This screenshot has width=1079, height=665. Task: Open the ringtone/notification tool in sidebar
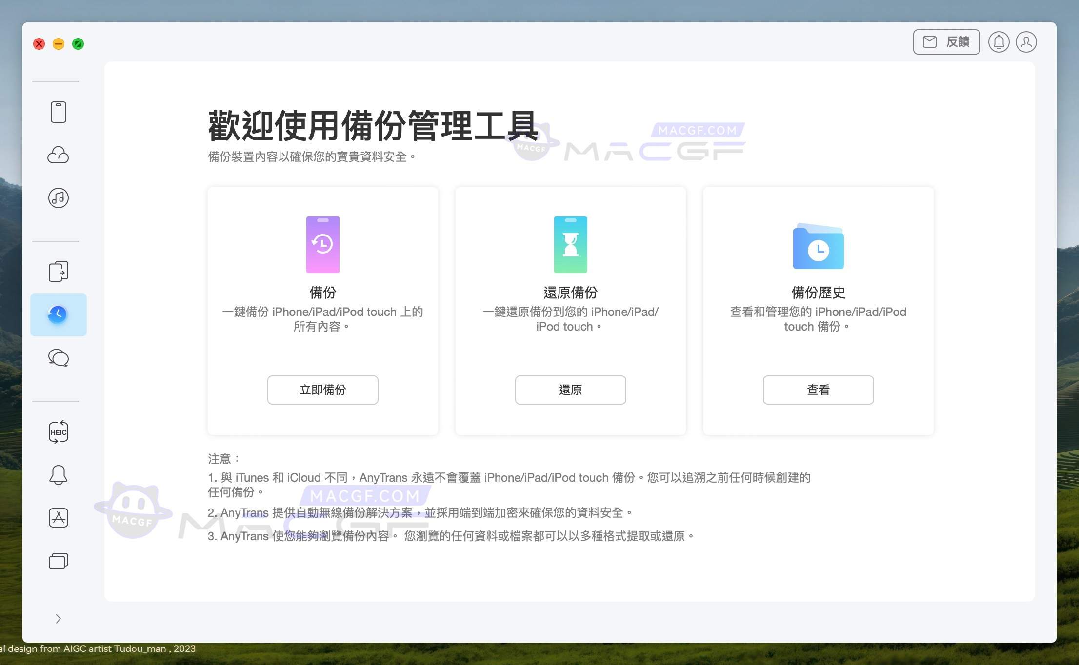coord(58,474)
